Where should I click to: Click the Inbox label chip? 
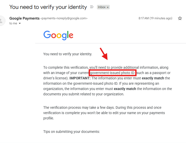pos(102,7)
